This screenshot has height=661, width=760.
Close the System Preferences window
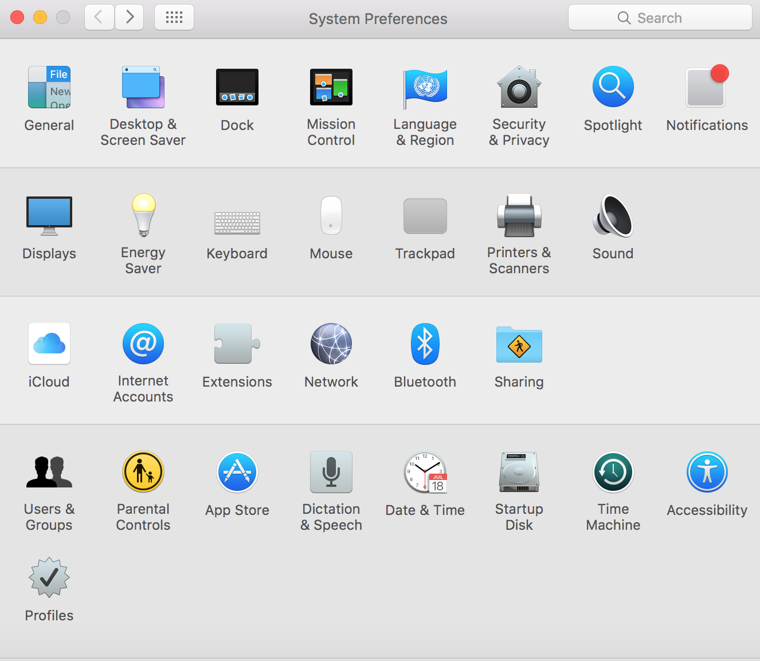[17, 17]
